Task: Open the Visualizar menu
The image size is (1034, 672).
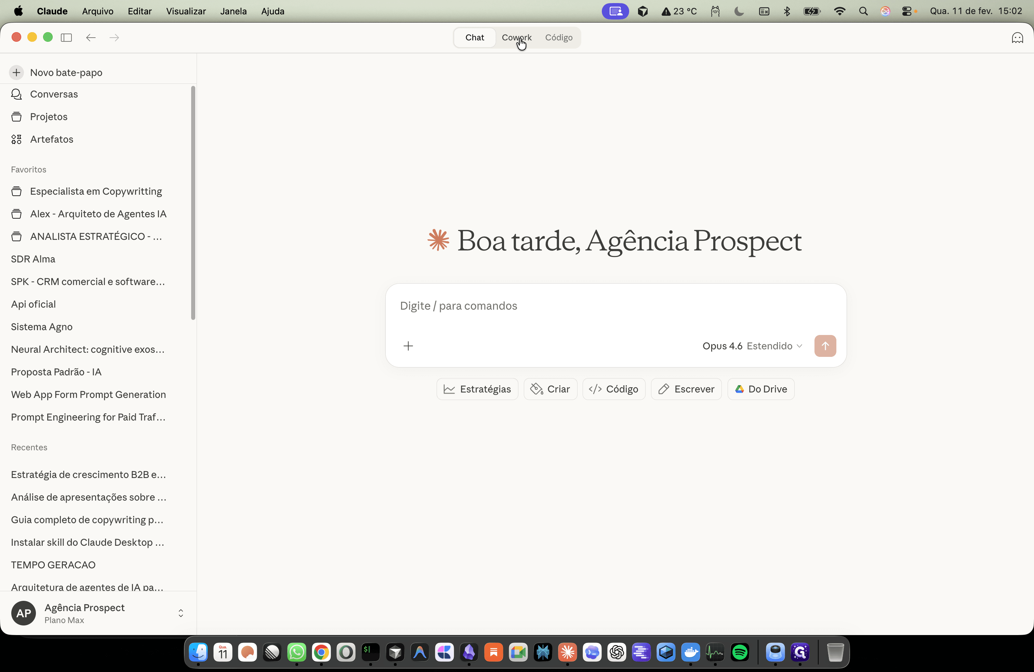Action: point(186,11)
